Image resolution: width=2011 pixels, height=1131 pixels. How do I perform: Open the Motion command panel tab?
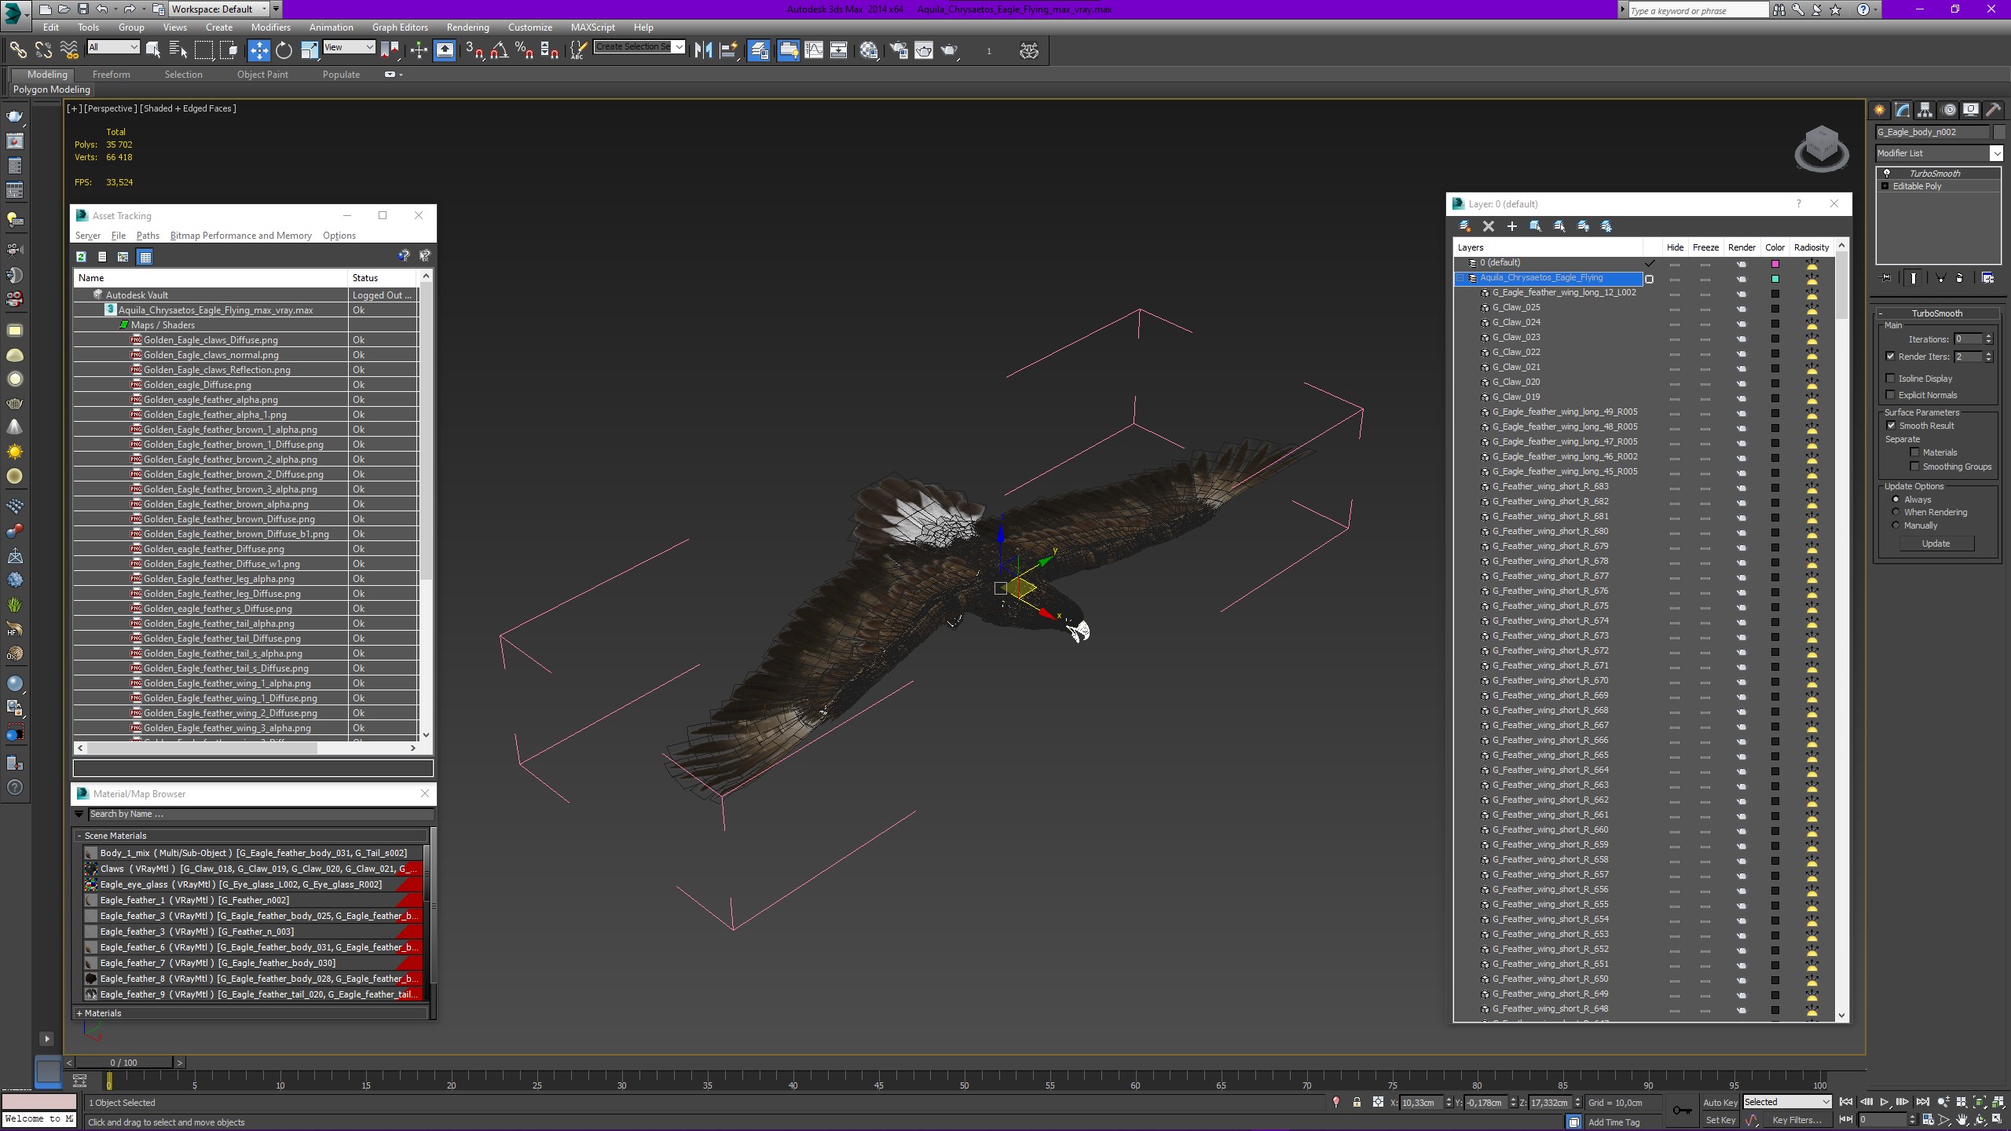pos(1948,110)
